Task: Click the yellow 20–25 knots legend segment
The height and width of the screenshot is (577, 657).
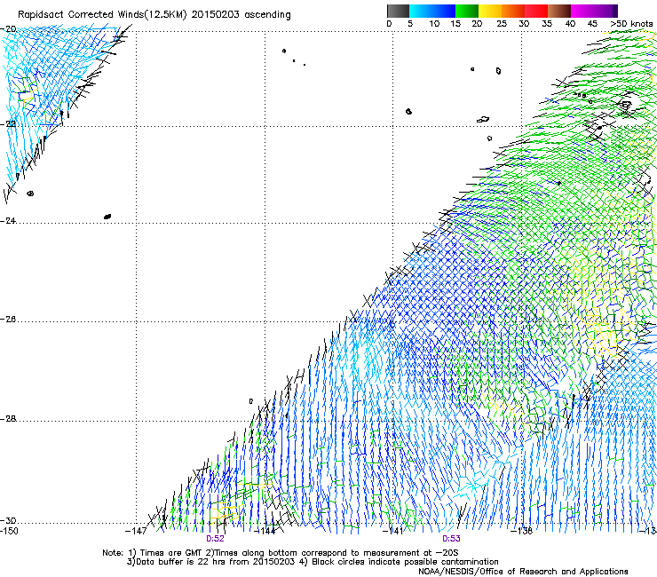Action: tap(490, 11)
